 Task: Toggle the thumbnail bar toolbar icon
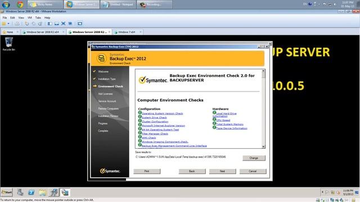click(56, 24)
